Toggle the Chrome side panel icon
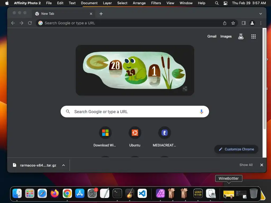This screenshot has height=203, width=271. [244, 23]
